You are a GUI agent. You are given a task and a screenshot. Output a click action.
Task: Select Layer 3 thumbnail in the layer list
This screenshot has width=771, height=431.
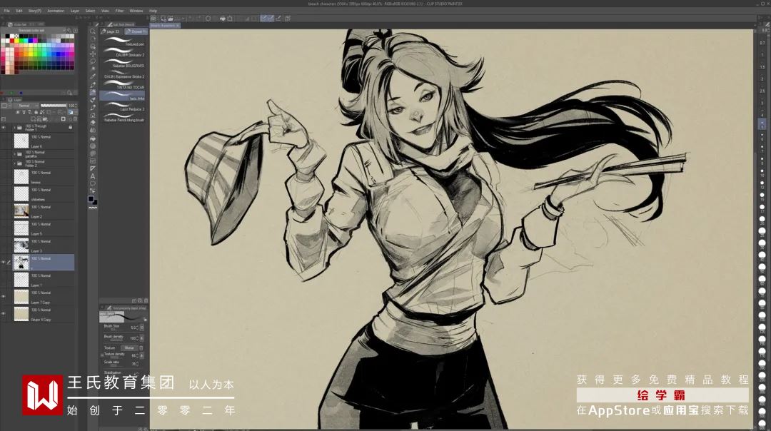[21, 245]
